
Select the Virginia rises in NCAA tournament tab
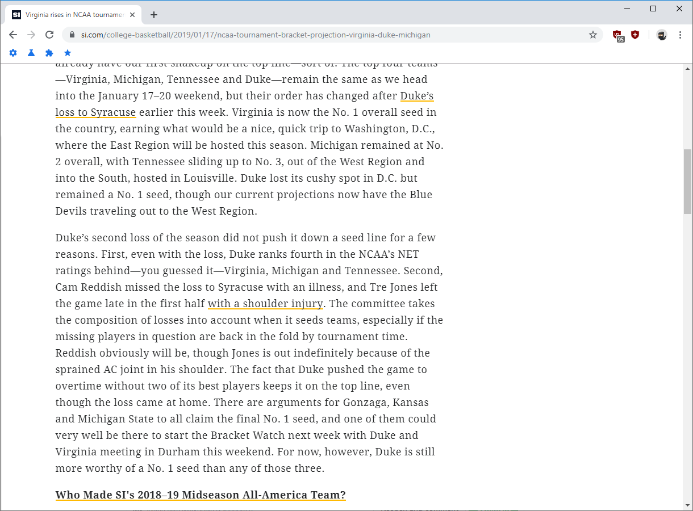coord(74,15)
